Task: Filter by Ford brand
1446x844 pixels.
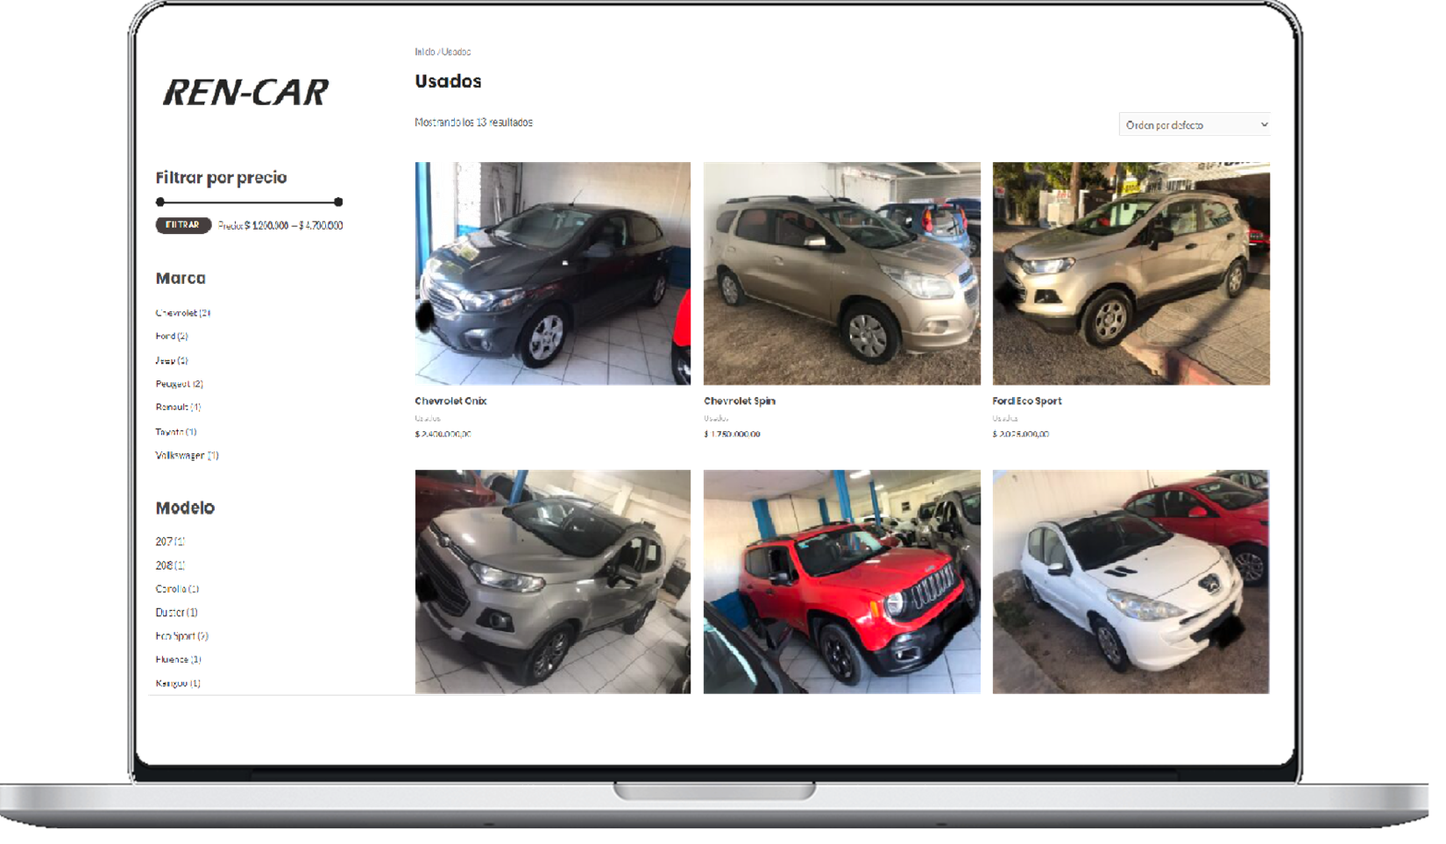Action: tap(165, 337)
